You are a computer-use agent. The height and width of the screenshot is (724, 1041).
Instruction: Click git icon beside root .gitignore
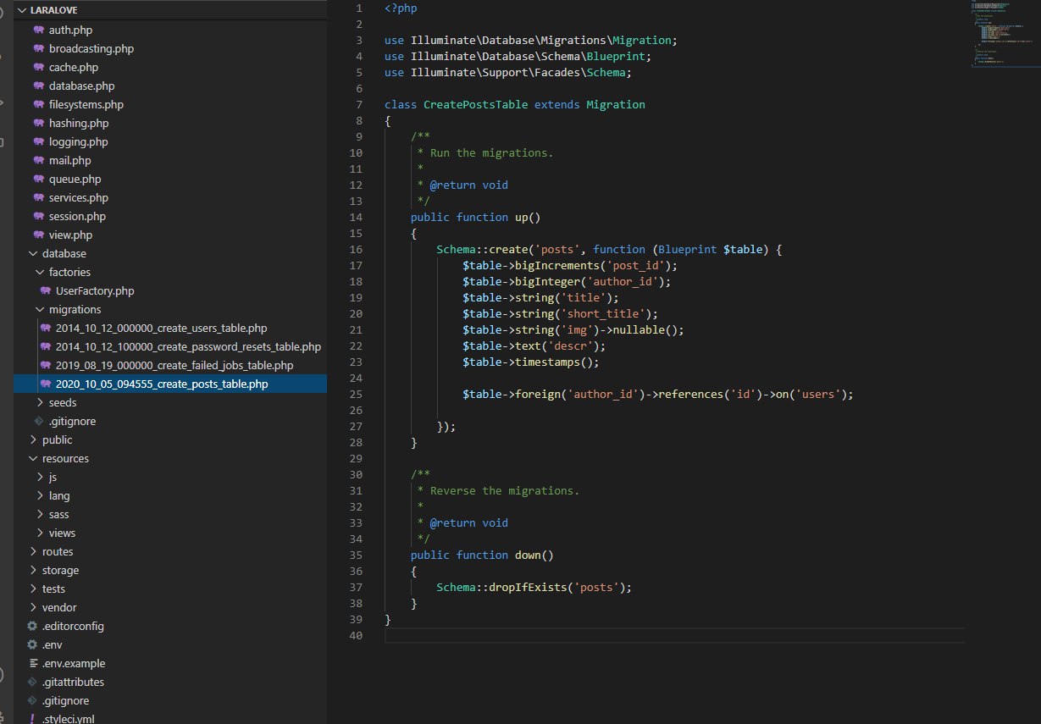[32, 700]
